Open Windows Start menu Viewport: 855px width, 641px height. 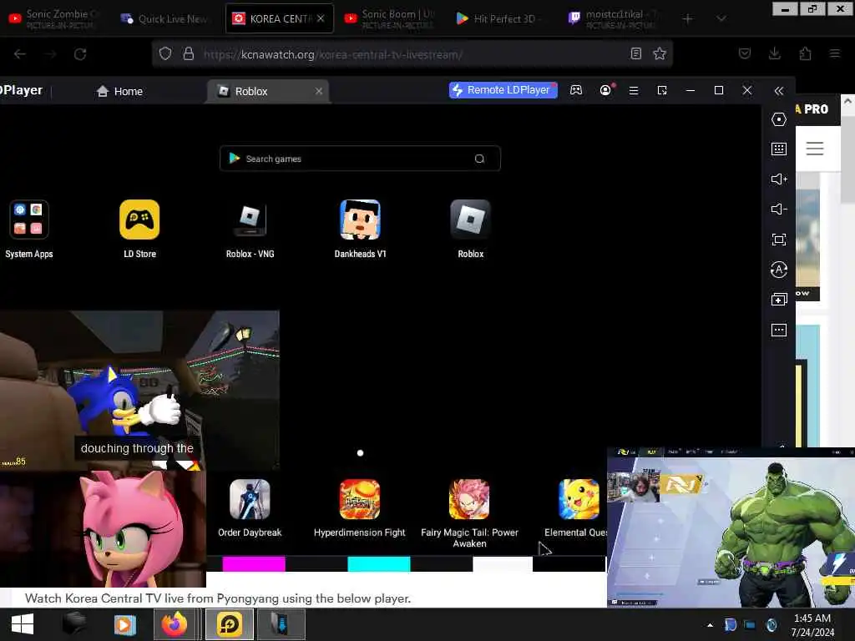click(x=23, y=624)
